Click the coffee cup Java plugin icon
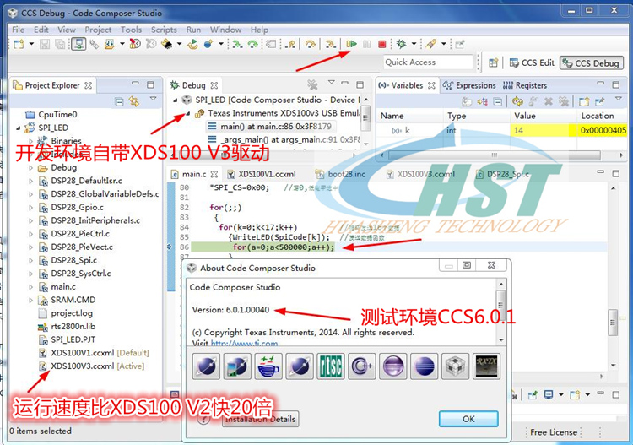The width and height of the screenshot is (633, 445). [x=268, y=366]
